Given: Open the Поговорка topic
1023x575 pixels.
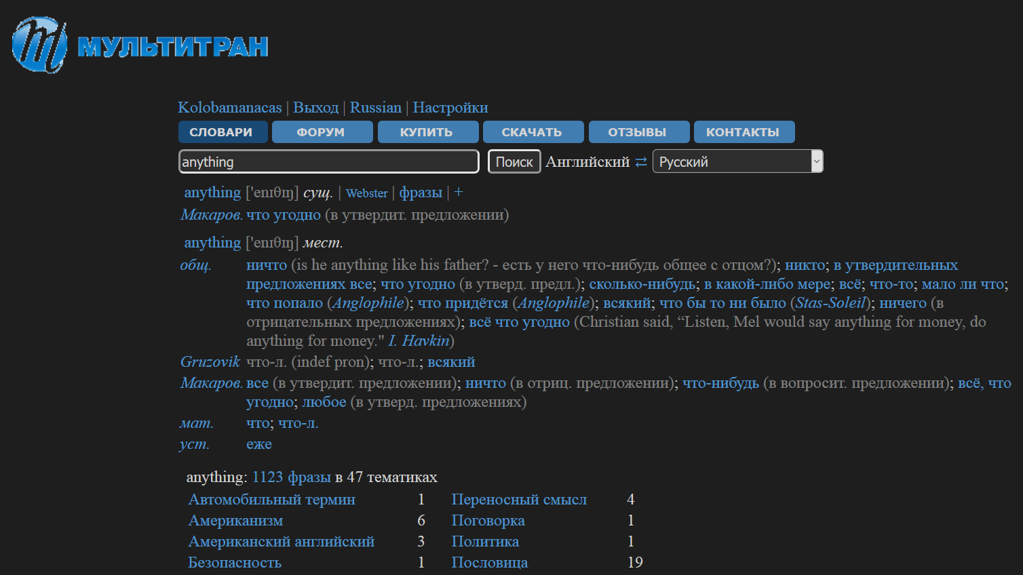Looking at the screenshot, I should click(x=488, y=521).
